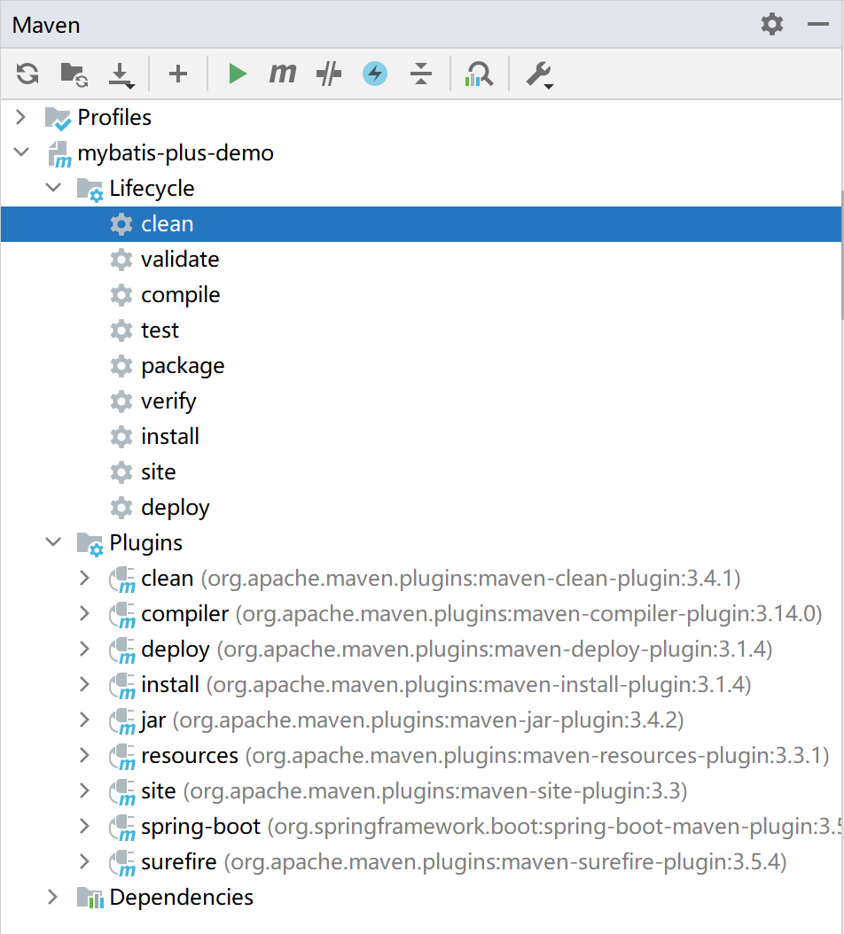Click surefire plugin's Maven icon
The width and height of the screenshot is (844, 934).
pyautogui.click(x=122, y=862)
